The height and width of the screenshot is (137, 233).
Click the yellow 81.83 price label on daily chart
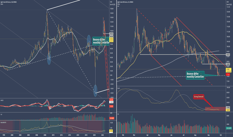[x=228, y=70]
